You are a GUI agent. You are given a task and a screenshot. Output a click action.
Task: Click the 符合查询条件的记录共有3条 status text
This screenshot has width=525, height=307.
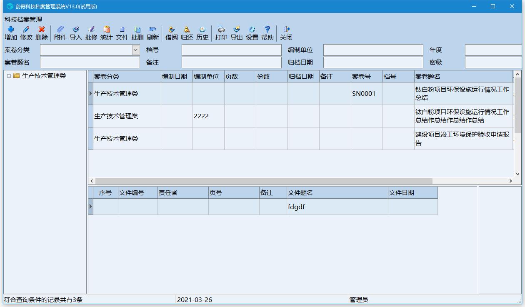pos(43,300)
